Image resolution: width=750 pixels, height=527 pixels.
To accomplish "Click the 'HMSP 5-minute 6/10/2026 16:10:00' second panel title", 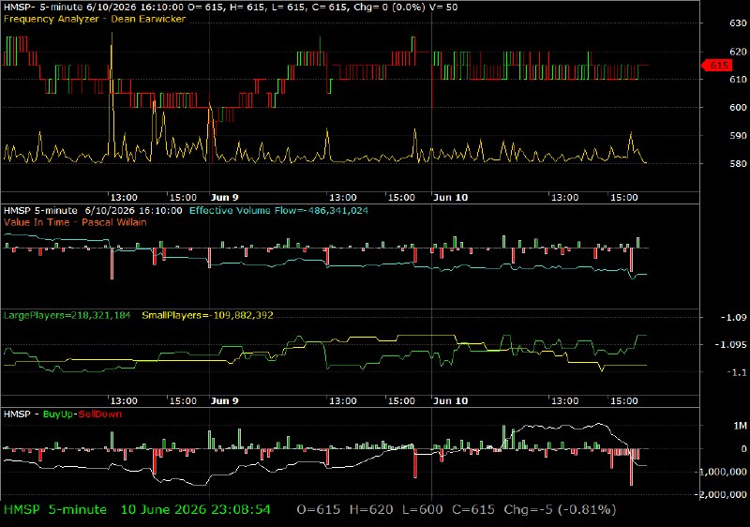I will 93,210.
